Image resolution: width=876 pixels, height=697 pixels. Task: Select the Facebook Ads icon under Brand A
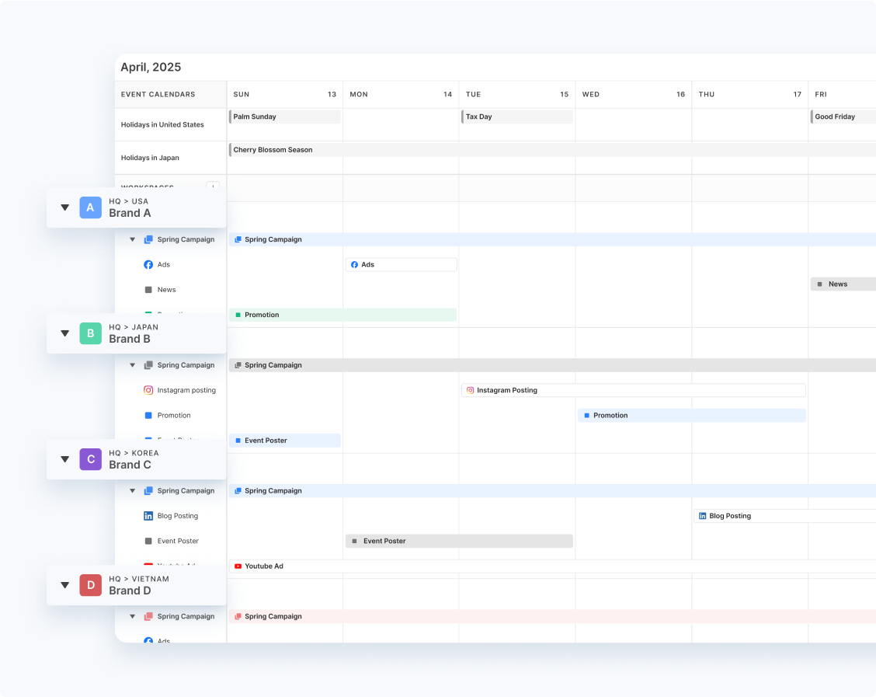[x=148, y=264]
